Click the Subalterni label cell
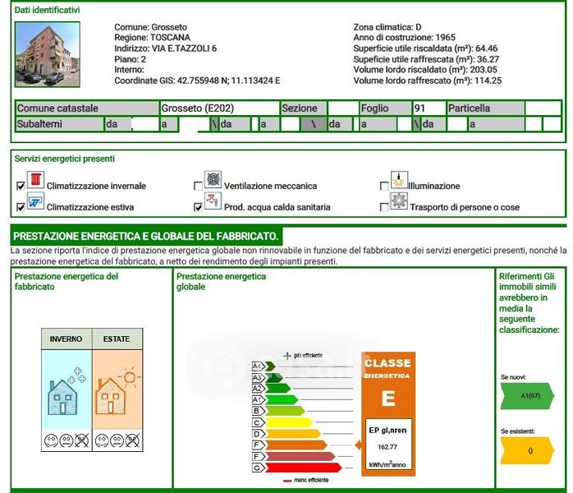The image size is (573, 493). [60, 124]
